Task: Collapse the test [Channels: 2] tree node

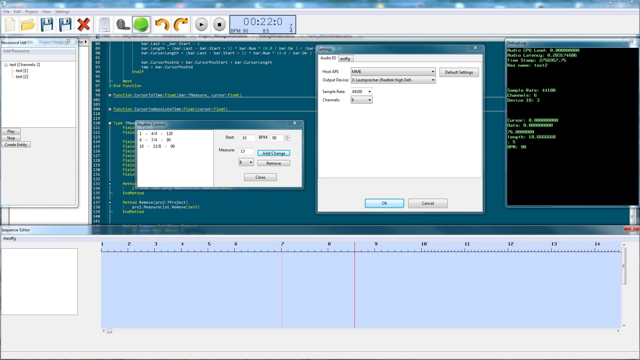Action: click(x=6, y=65)
